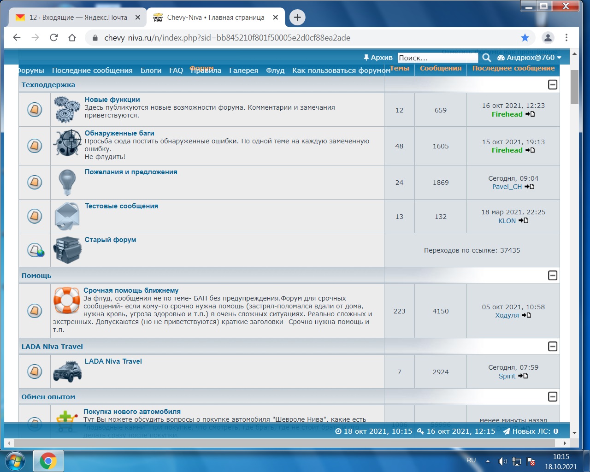Click the RU language indicator
Image resolution: width=590 pixels, height=472 pixels.
(471, 460)
